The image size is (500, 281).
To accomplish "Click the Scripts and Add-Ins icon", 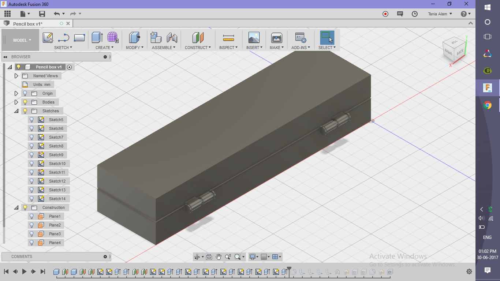I will (301, 37).
